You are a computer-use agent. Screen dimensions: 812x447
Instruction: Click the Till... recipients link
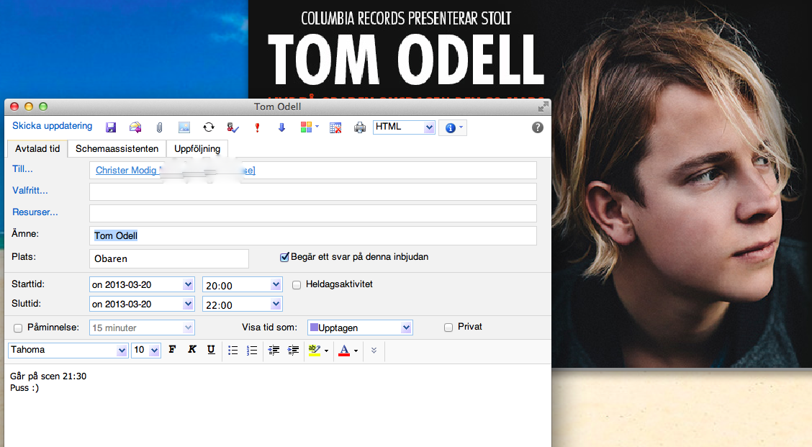[x=23, y=169]
